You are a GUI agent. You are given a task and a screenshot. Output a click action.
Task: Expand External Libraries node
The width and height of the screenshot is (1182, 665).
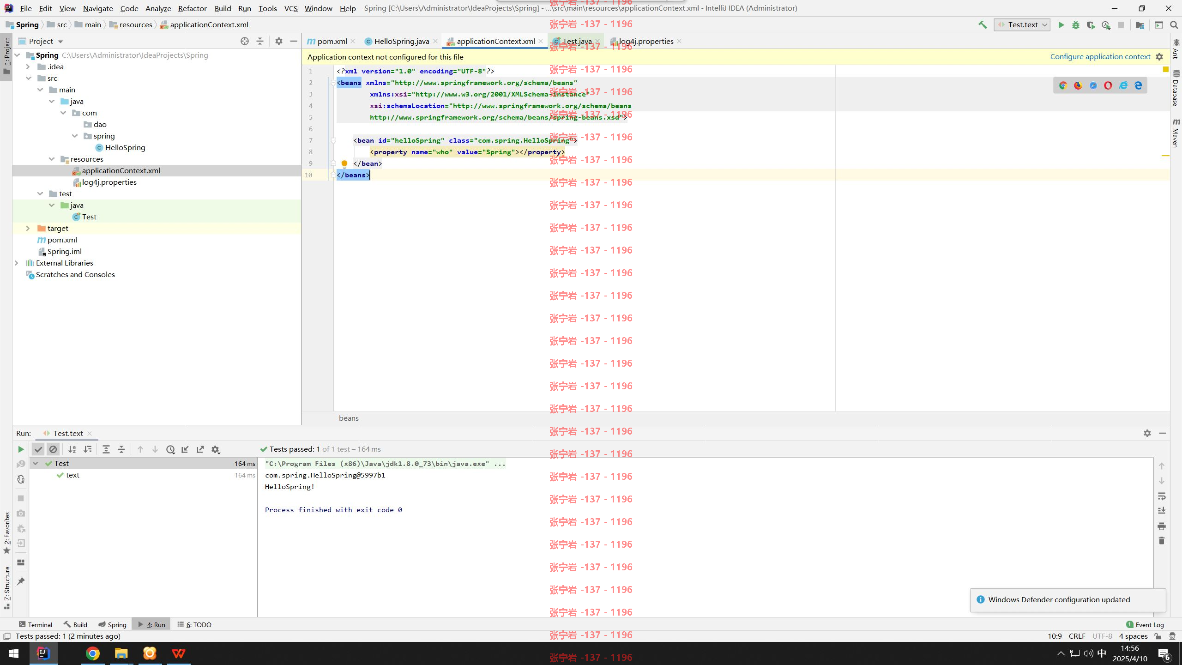(x=17, y=263)
